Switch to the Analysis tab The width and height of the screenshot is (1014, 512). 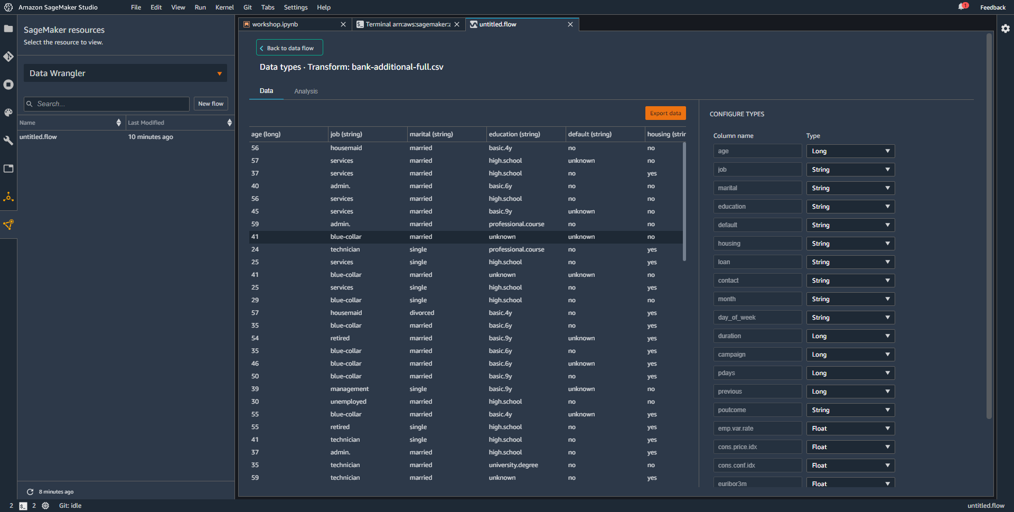tap(306, 91)
